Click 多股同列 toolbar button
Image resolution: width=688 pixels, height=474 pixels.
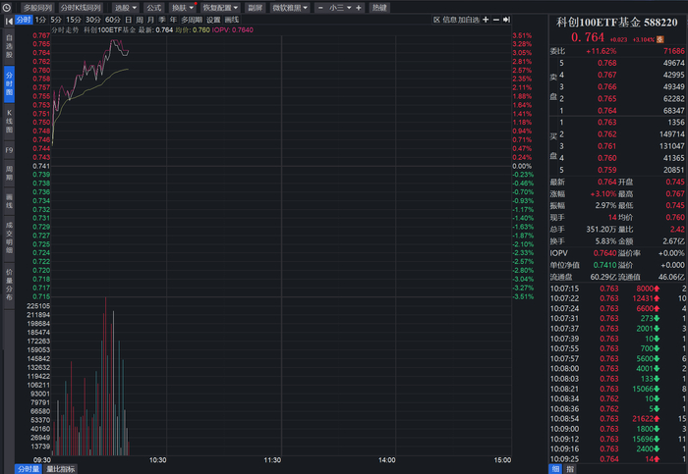click(x=37, y=8)
